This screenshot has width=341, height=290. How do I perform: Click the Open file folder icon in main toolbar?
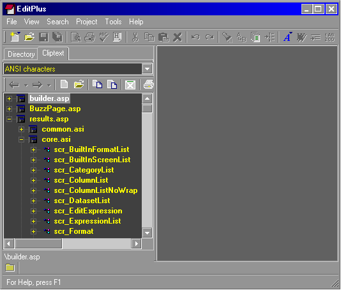tap(29, 37)
